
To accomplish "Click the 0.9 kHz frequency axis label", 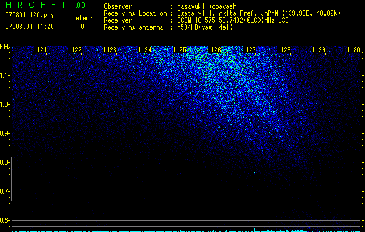I will [5, 133].
